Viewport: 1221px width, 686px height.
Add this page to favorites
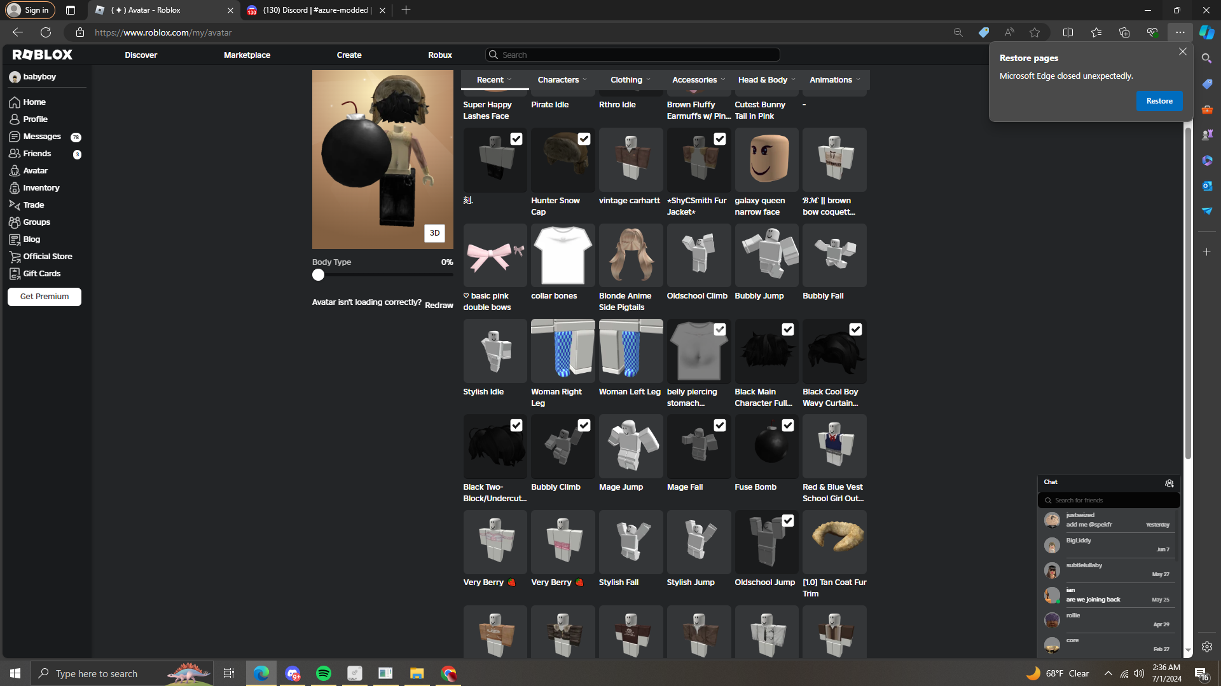tap(1035, 32)
